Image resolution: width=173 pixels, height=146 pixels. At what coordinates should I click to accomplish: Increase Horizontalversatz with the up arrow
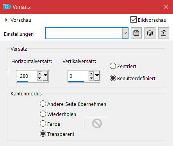(x=39, y=74)
